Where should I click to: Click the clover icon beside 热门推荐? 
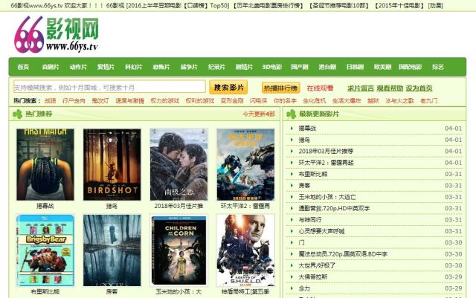[x=18, y=114]
